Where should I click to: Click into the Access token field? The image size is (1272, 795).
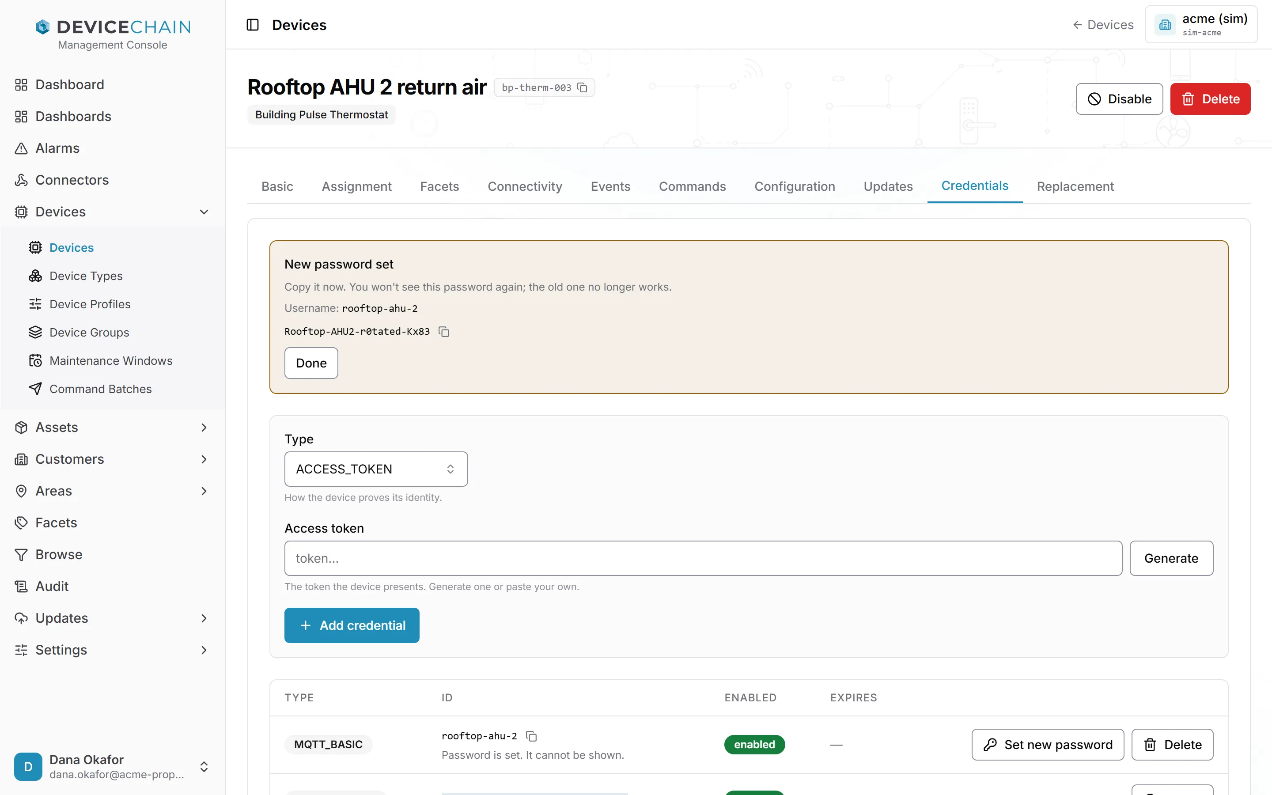pyautogui.click(x=703, y=558)
